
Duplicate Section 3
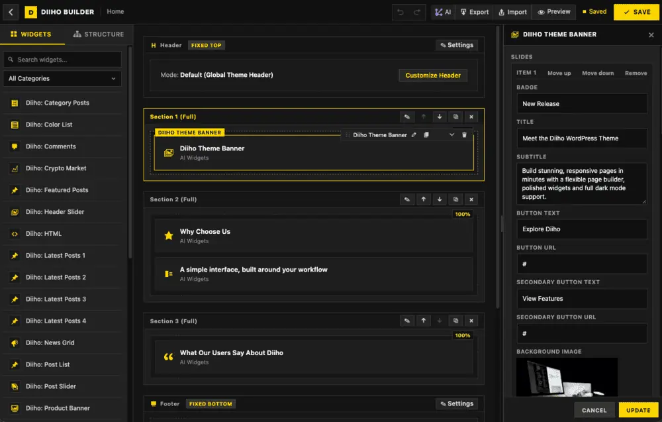click(x=455, y=321)
